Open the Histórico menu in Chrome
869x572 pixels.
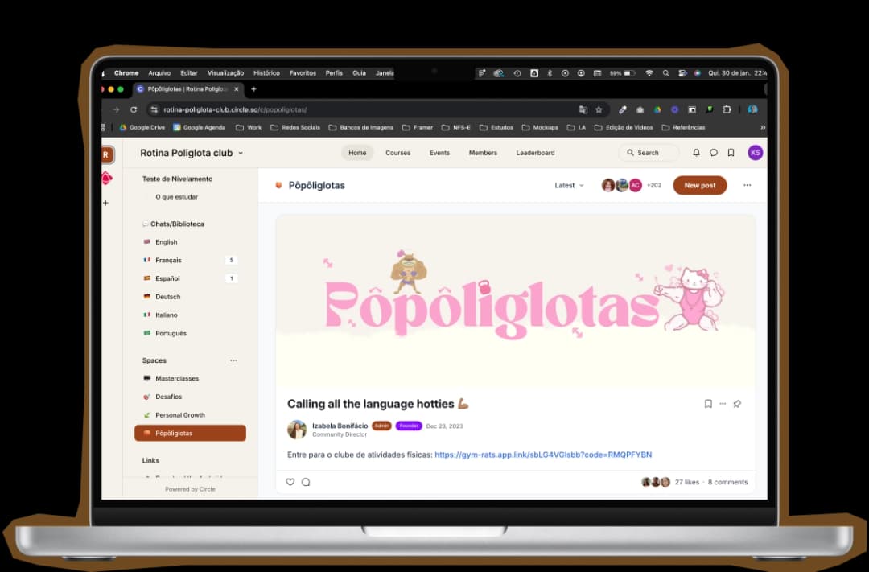[x=266, y=73]
